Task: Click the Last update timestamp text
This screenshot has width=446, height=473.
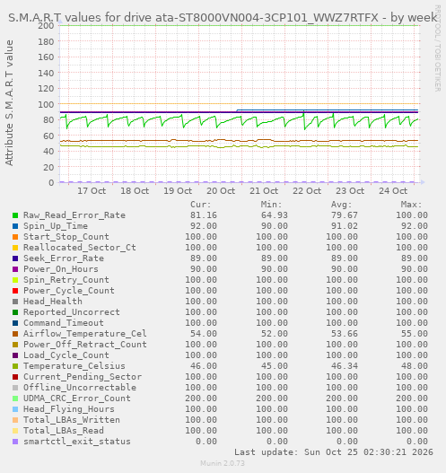Action: [x=334, y=452]
